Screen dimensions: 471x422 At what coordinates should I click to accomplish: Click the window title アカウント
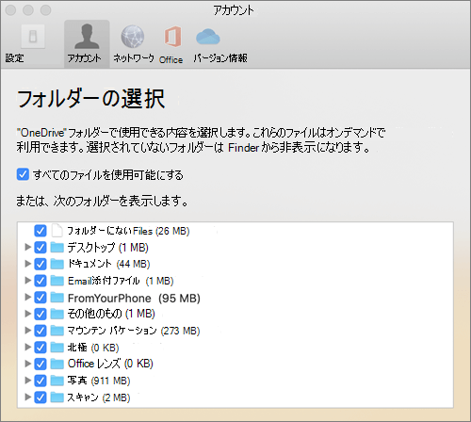[234, 10]
